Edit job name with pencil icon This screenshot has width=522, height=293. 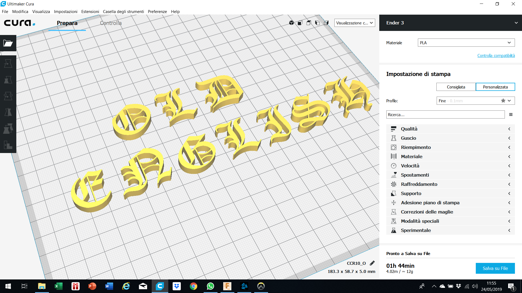(x=372, y=263)
